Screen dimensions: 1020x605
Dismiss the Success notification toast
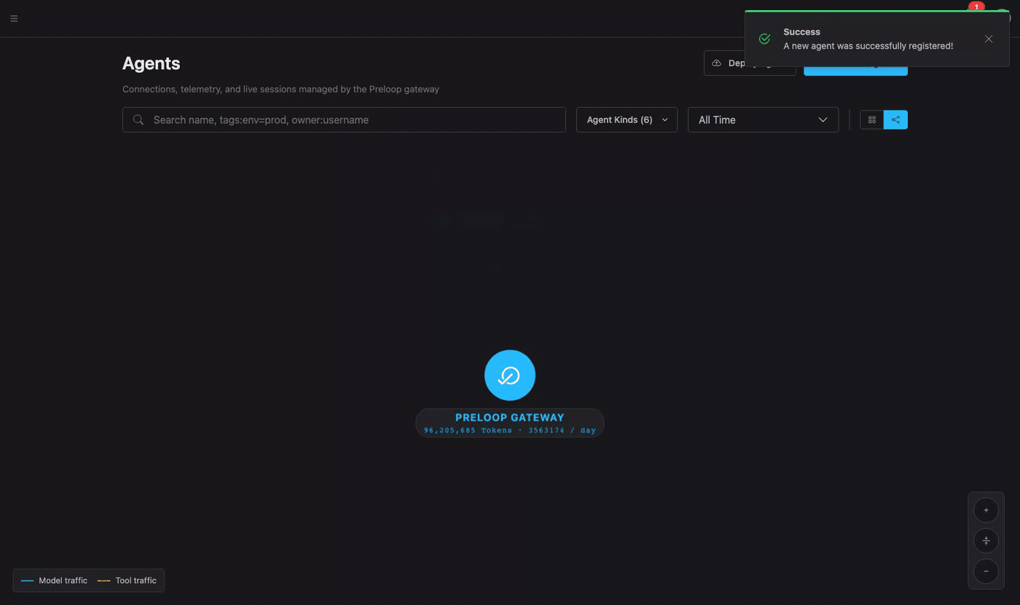pyautogui.click(x=988, y=39)
